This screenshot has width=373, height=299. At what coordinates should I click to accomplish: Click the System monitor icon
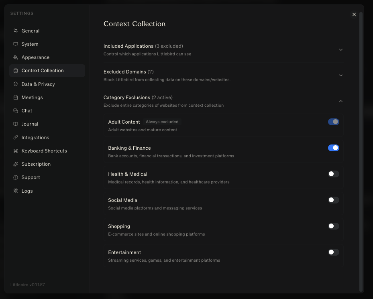[16, 44]
